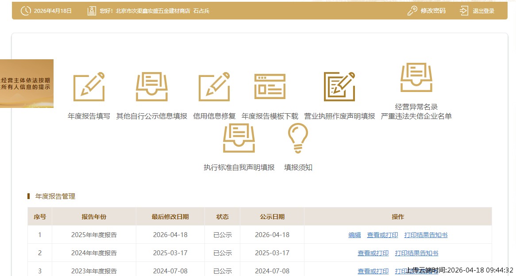Screen dimensions: 516x276
Task: Open 营业执照作废声明填报
Action: coord(339,87)
